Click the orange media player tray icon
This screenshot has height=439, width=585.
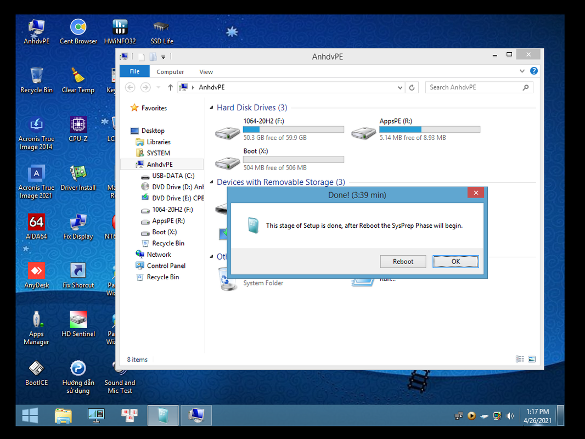pyautogui.click(x=471, y=416)
